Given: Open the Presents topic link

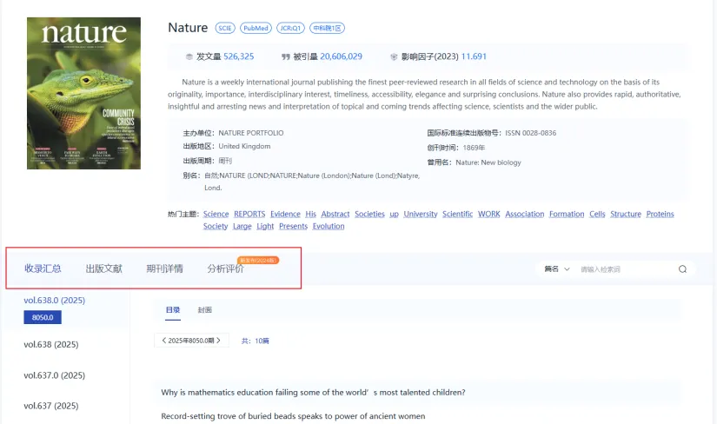Looking at the screenshot, I should coord(293,227).
